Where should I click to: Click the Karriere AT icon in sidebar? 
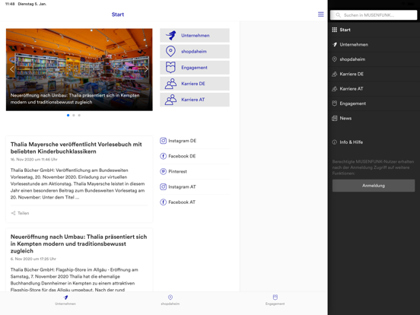pyautogui.click(x=335, y=89)
